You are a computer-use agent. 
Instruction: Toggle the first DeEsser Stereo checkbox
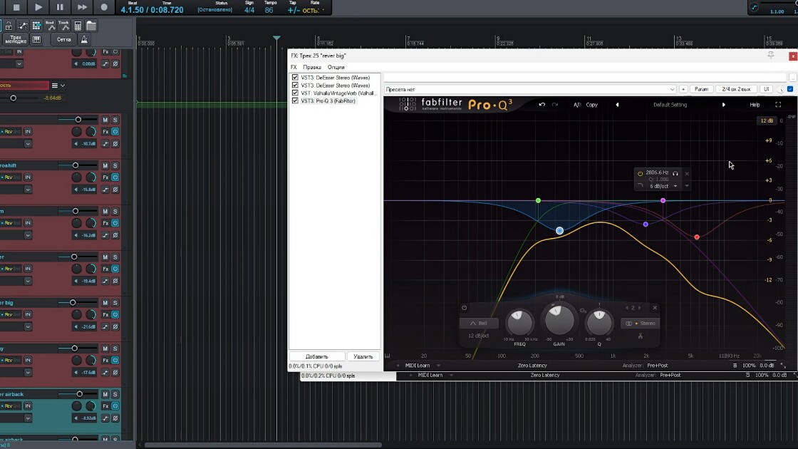[x=295, y=78]
